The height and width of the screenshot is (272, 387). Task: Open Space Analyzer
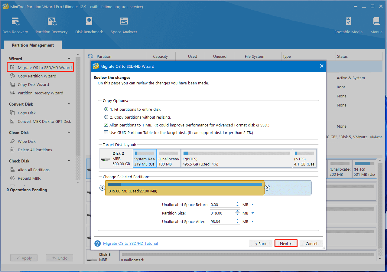click(124, 25)
